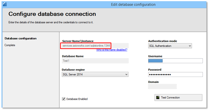Toggle the Database Enabled checkbox
The width and height of the screenshot is (210, 110).
pyautogui.click(x=64, y=99)
